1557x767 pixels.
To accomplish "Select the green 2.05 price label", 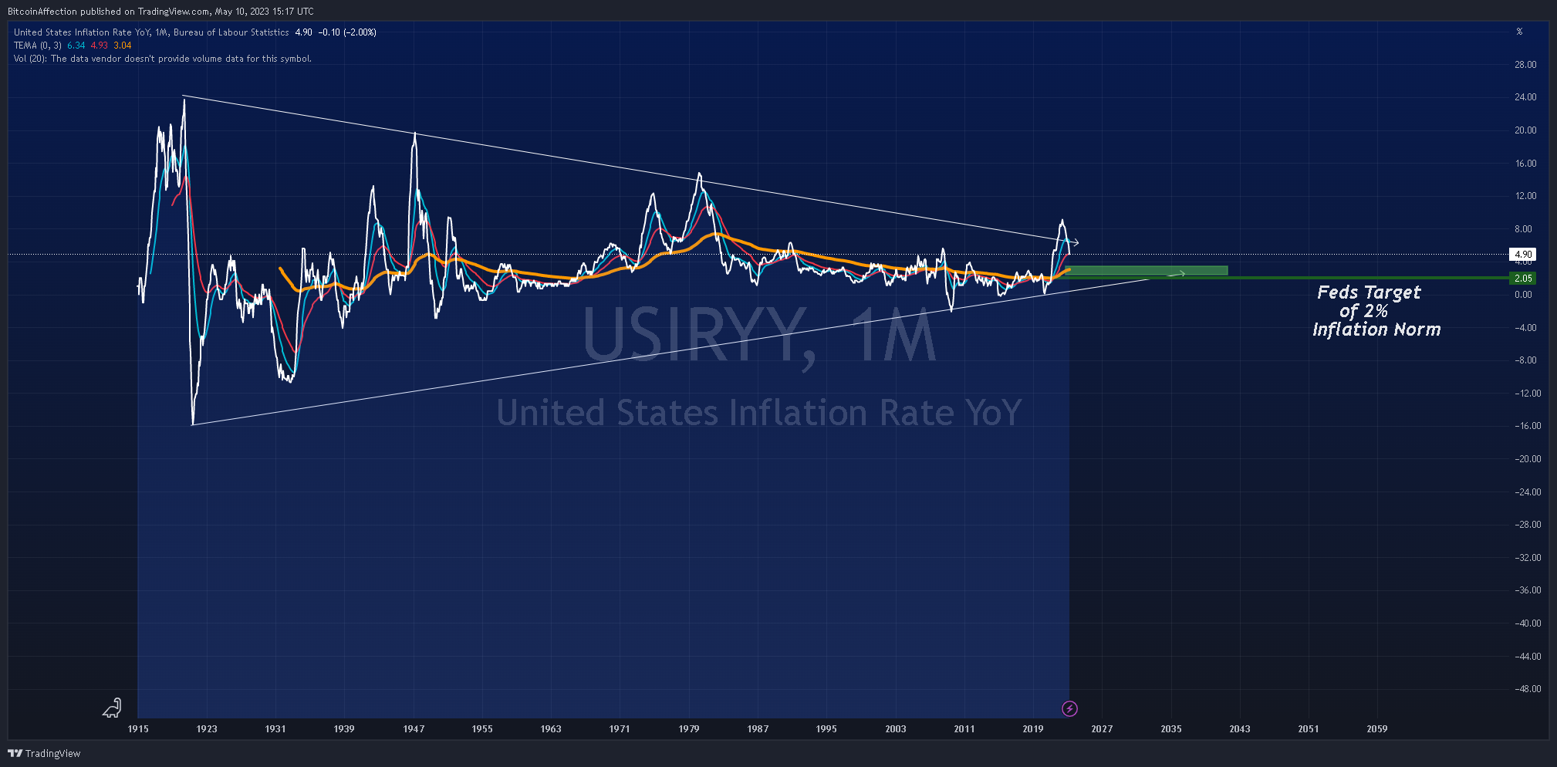I will click(x=1523, y=278).
